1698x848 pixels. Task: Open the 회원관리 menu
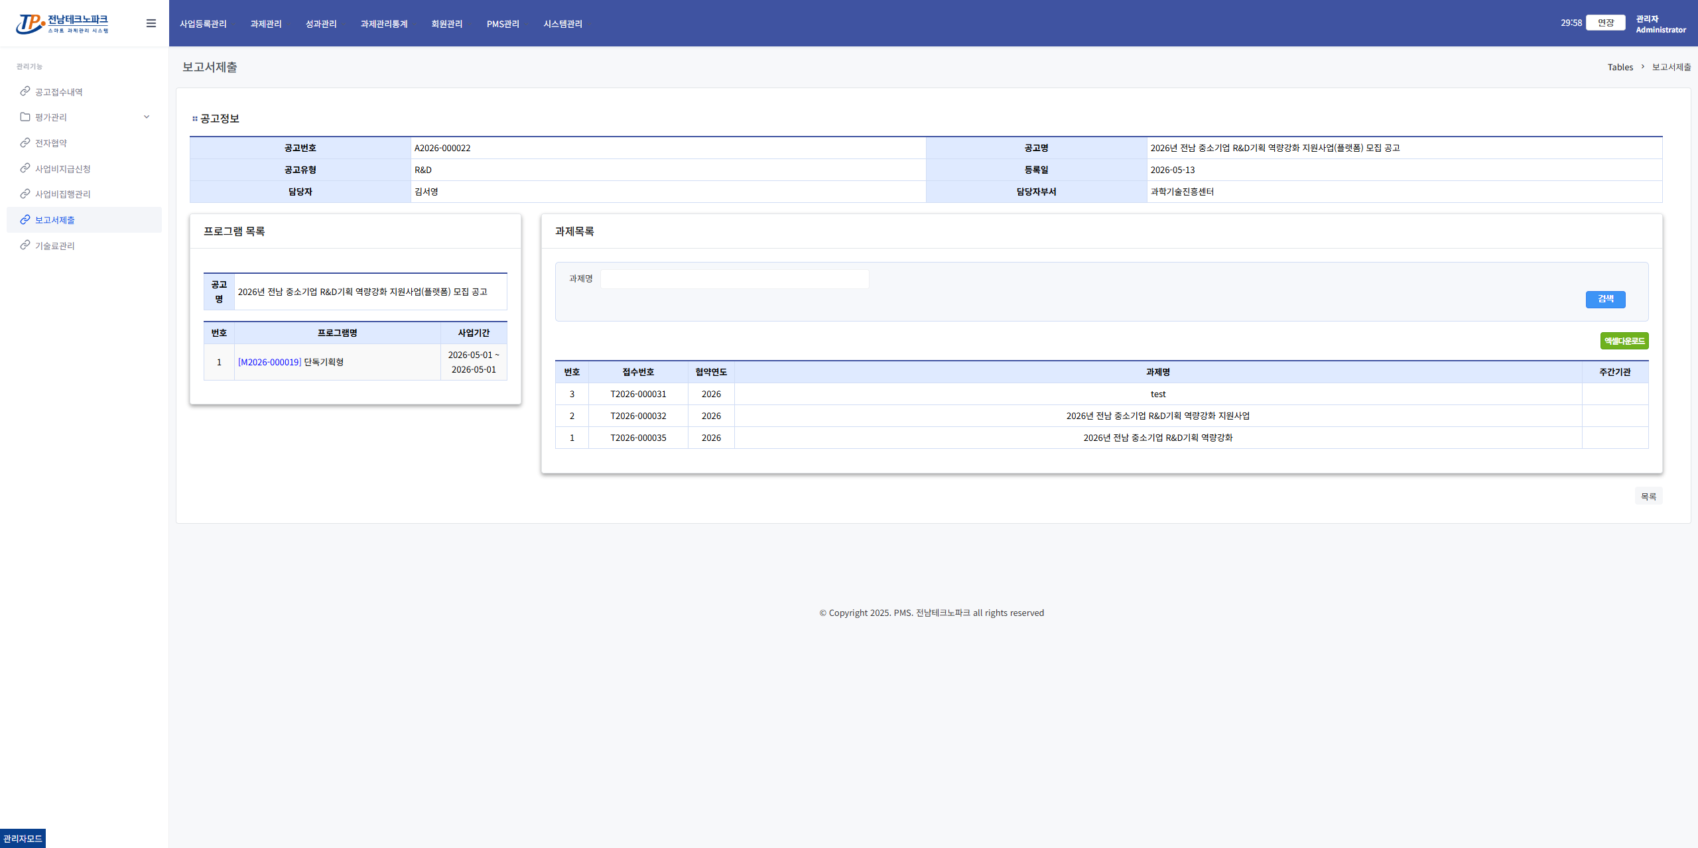pos(447,24)
